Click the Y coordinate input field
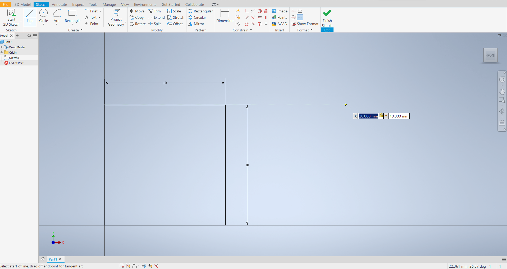507x269 pixels. click(398, 116)
